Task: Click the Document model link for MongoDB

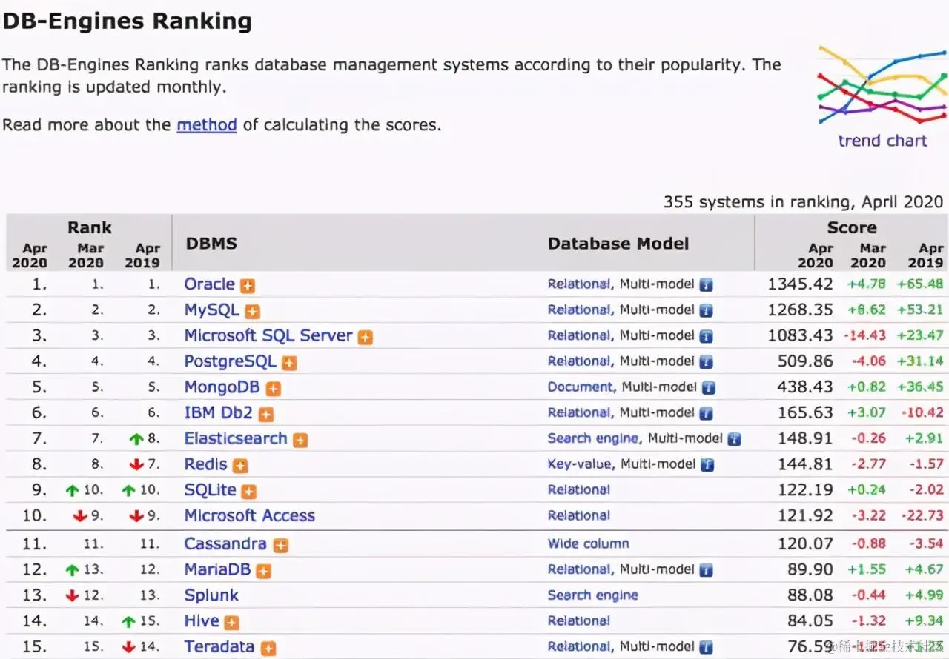Action: click(x=581, y=387)
